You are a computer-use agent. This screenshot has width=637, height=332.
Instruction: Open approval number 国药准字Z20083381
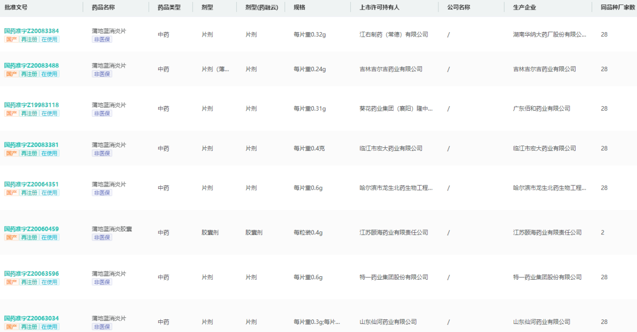coord(31,145)
